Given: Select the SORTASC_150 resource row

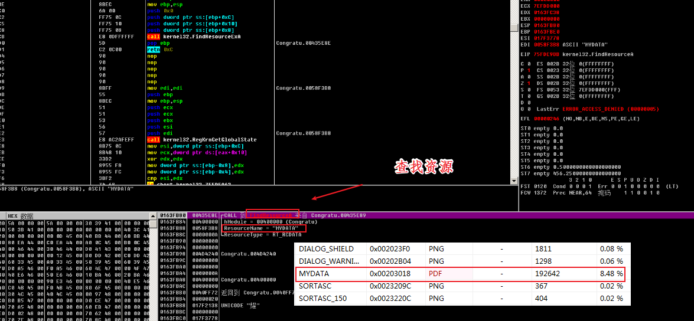Looking at the screenshot, I should point(462,299).
